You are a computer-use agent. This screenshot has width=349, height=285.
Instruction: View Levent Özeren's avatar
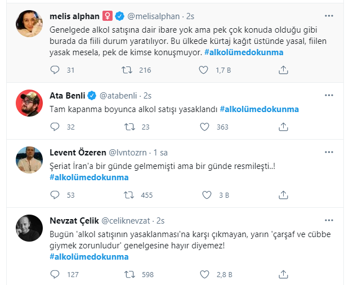(x=30, y=161)
